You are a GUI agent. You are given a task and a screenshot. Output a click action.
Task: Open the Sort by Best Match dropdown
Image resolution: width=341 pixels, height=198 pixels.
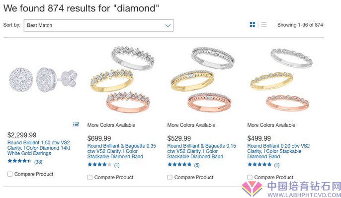pyautogui.click(x=98, y=25)
